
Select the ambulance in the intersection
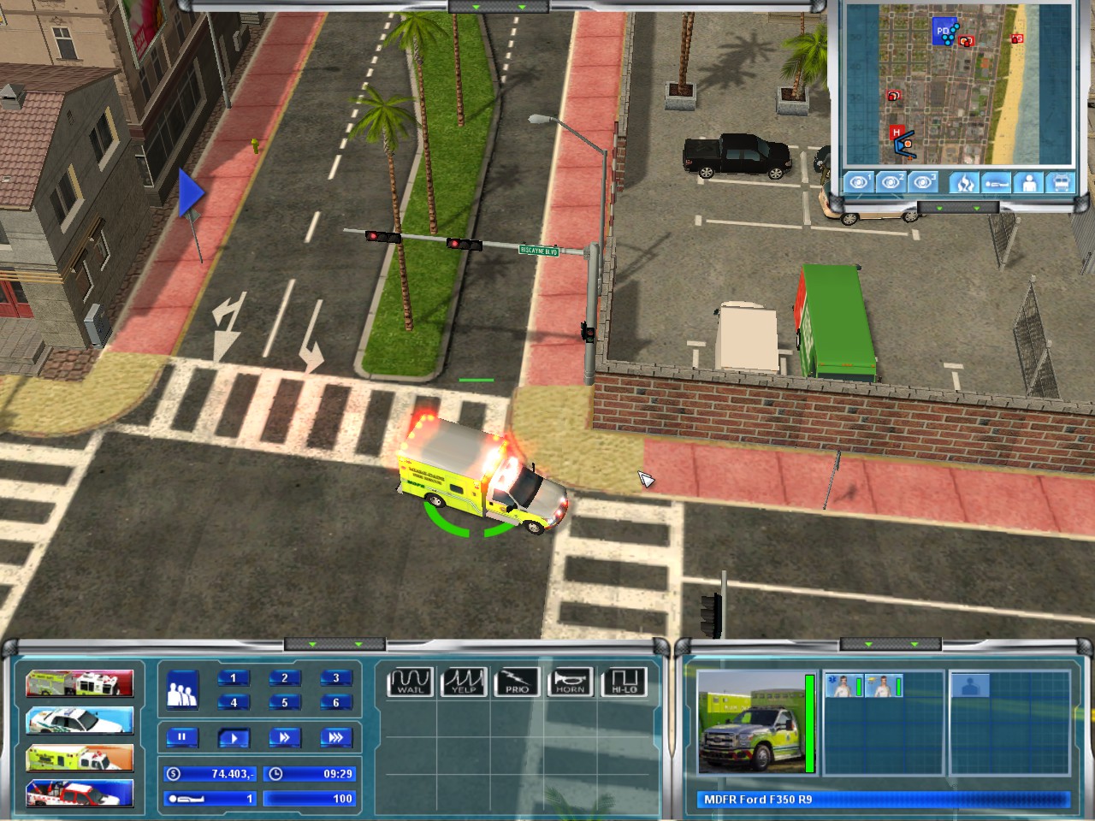[483, 475]
